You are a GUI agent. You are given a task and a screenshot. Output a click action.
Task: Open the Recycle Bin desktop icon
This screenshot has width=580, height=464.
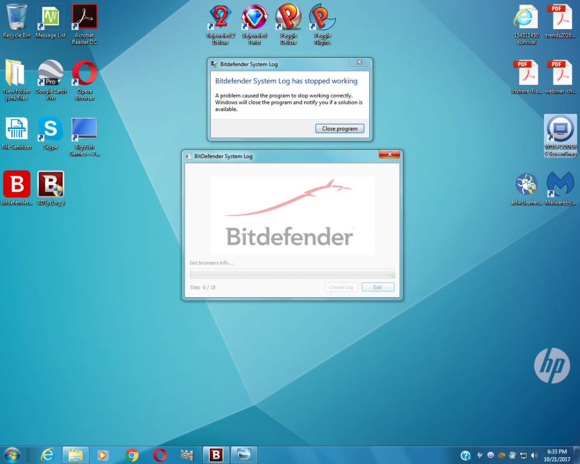(16, 21)
